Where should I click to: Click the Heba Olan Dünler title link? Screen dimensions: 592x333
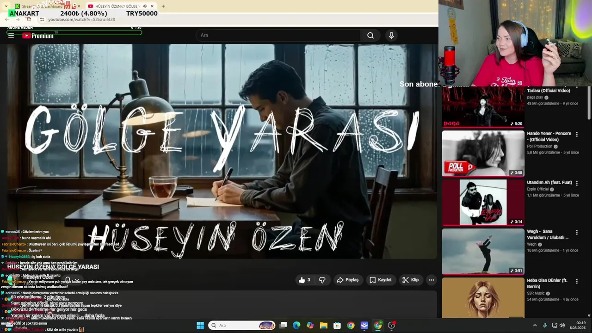pyautogui.click(x=547, y=284)
